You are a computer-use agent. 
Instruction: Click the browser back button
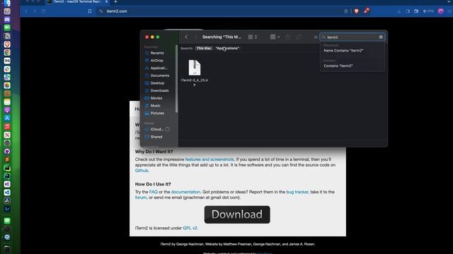click(x=26, y=11)
